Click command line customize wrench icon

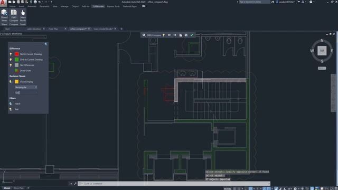(x=75, y=184)
